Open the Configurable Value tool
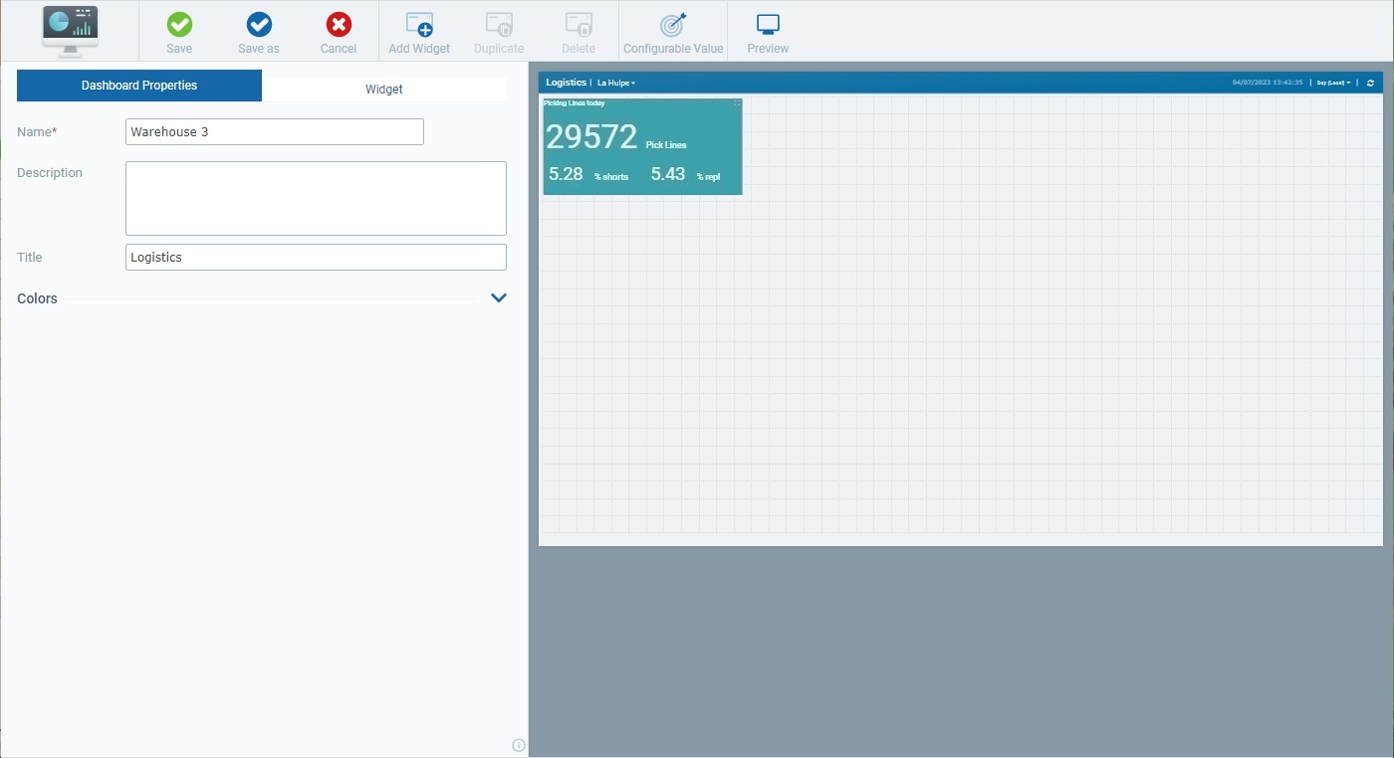Screen dimensions: 1394x758 coord(673,26)
